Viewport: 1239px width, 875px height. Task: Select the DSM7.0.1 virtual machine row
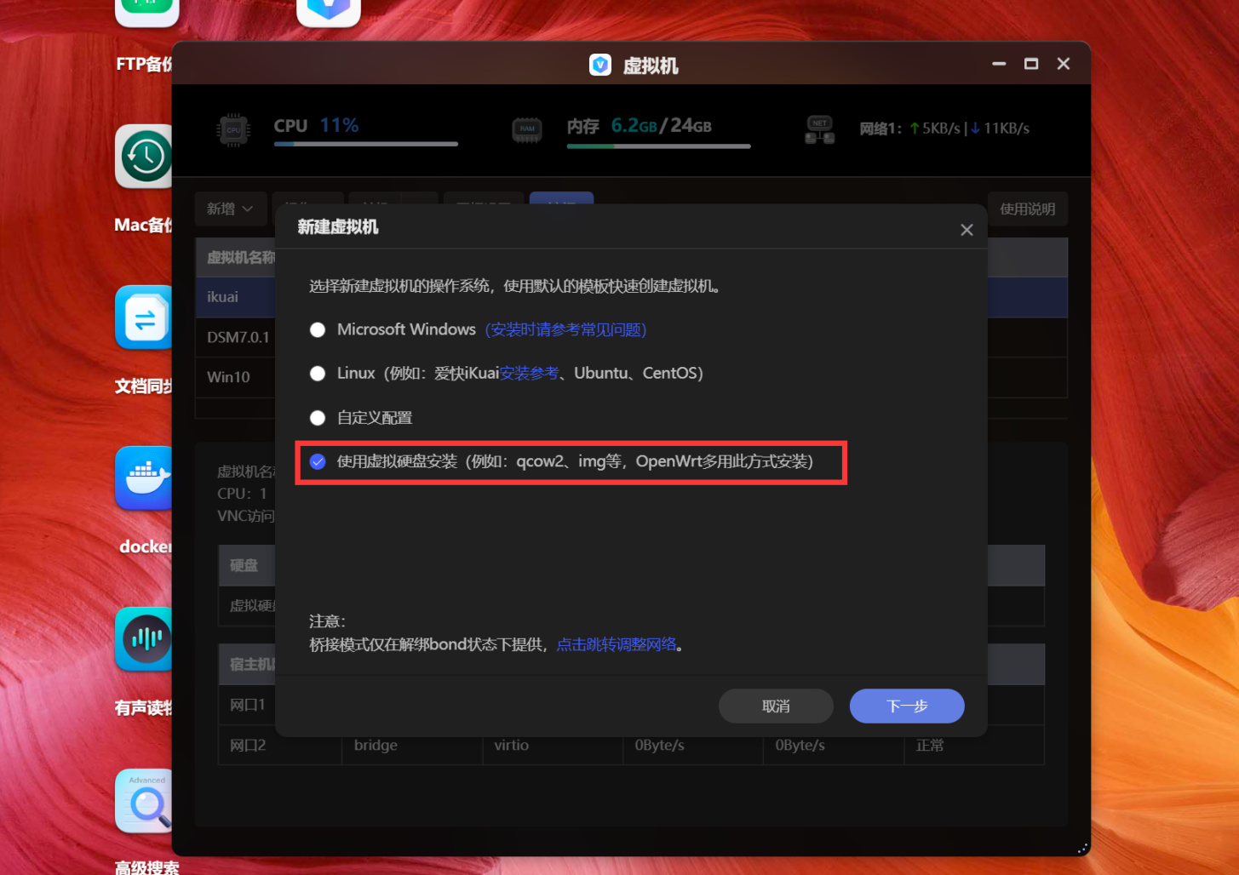(x=631, y=337)
